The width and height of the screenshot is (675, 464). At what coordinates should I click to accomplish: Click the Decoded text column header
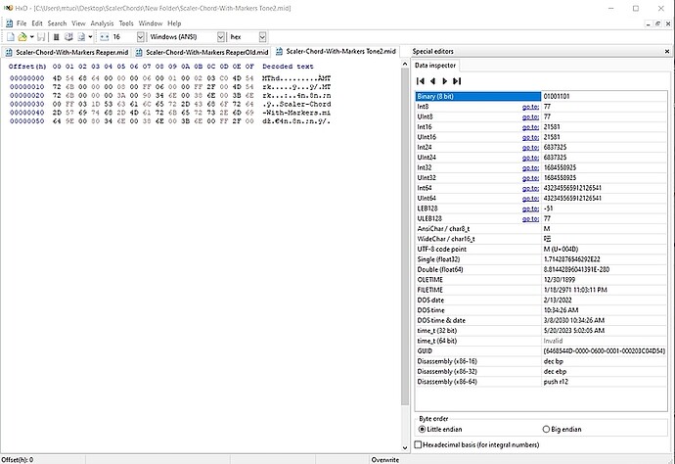tap(288, 67)
